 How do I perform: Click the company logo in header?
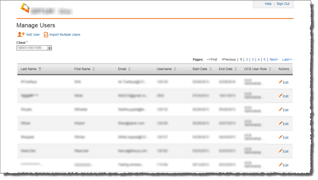pyautogui.click(x=25, y=8)
